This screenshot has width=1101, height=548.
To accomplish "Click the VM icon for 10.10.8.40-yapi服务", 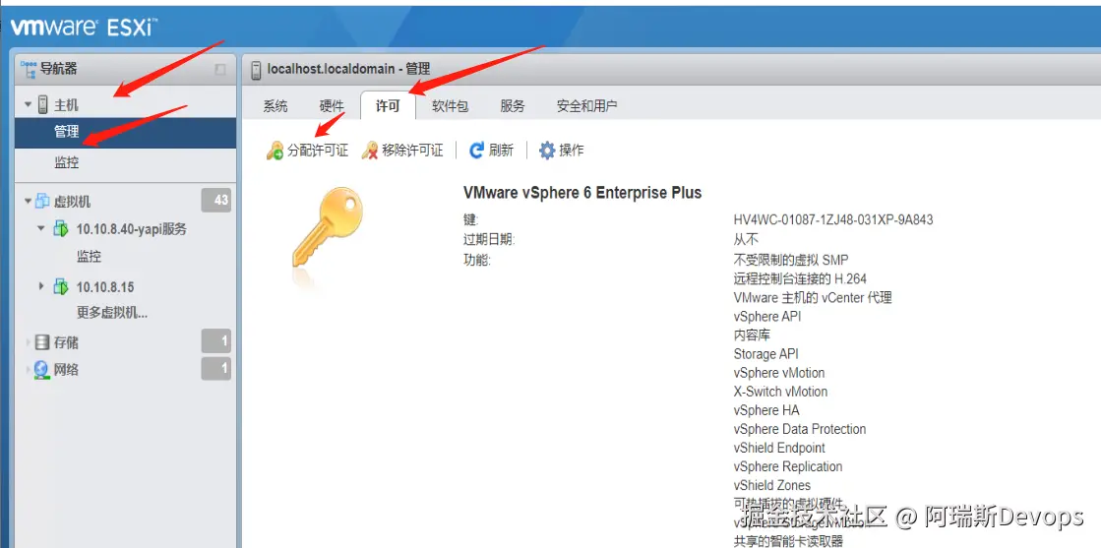I will point(61,228).
